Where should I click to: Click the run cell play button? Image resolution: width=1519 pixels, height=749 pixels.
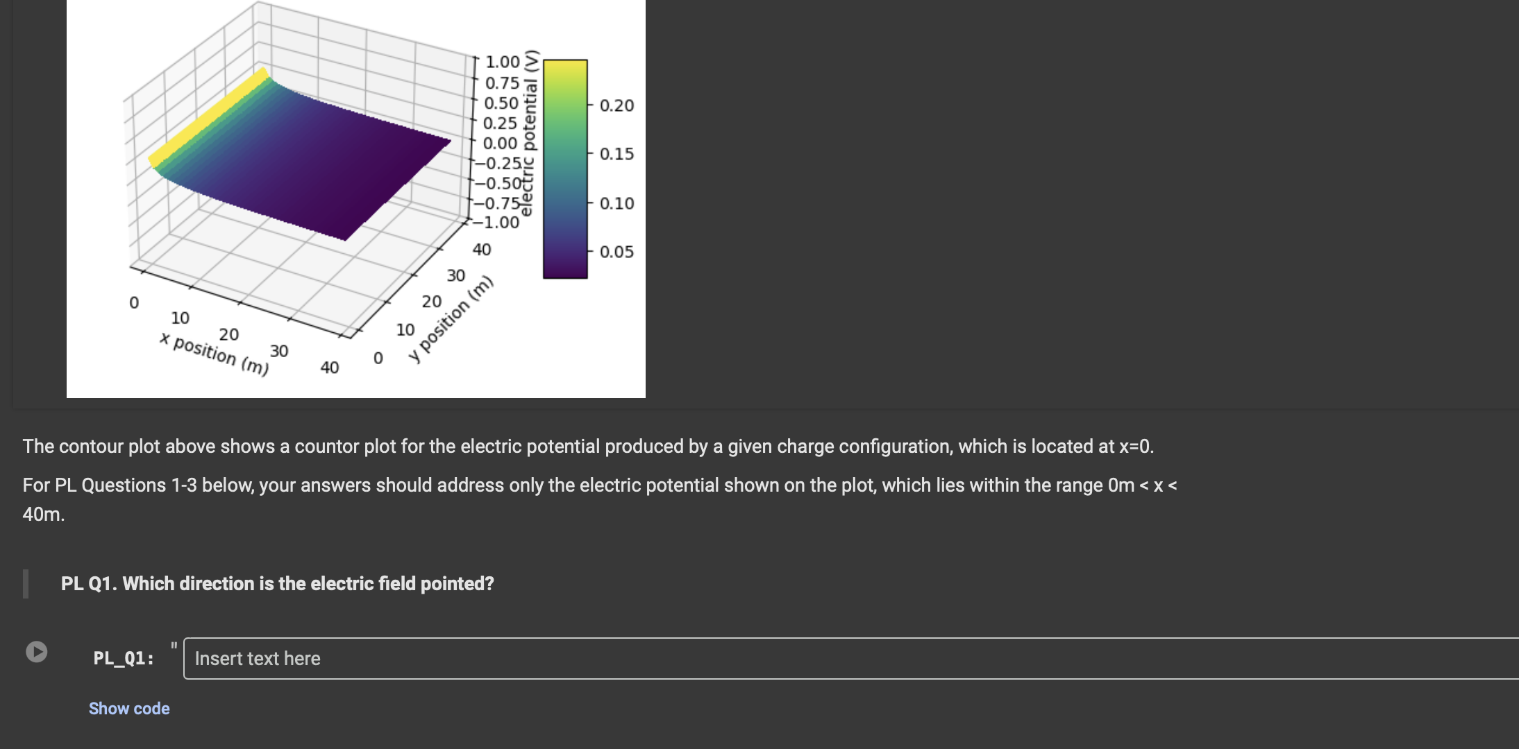coord(35,651)
